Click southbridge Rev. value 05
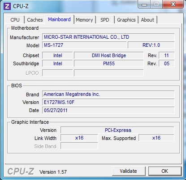Image resolution: width=186 pixels, height=180 pixels. (166, 63)
